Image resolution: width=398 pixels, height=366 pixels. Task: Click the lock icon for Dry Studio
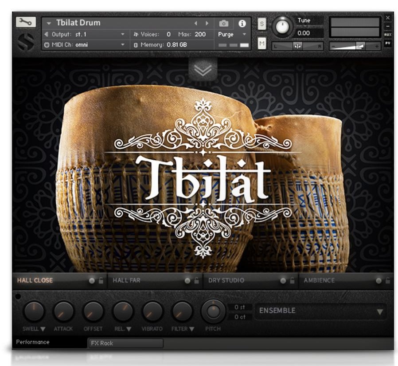pos(292,280)
